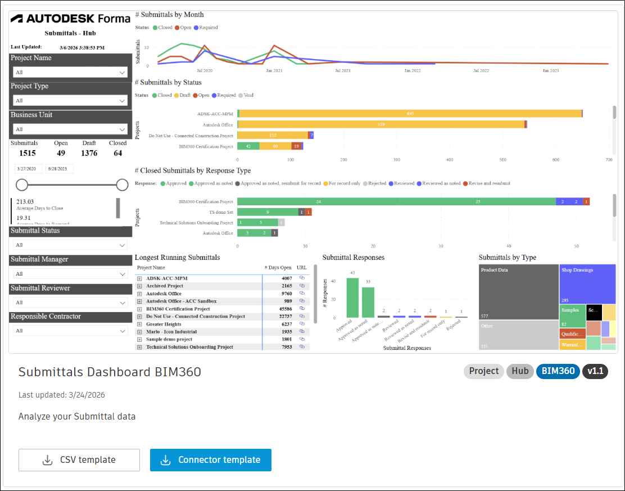The height and width of the screenshot is (491, 625).
Task: Download the CSV template
Action: pos(79,460)
